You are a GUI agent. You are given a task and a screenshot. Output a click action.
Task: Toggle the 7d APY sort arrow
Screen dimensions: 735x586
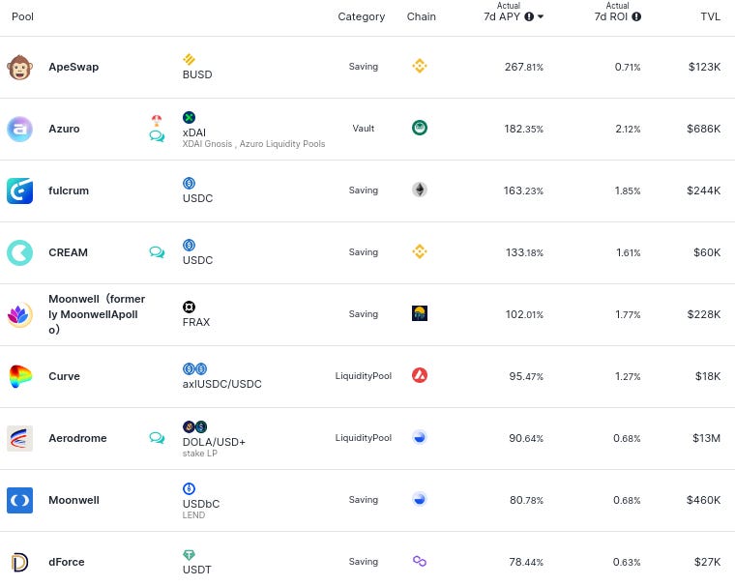click(x=541, y=16)
